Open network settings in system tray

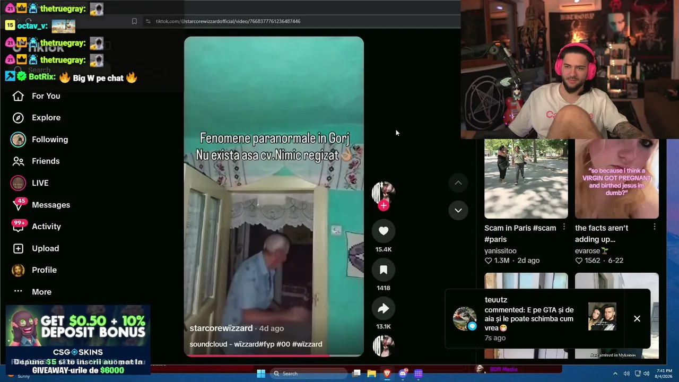pyautogui.click(x=638, y=374)
